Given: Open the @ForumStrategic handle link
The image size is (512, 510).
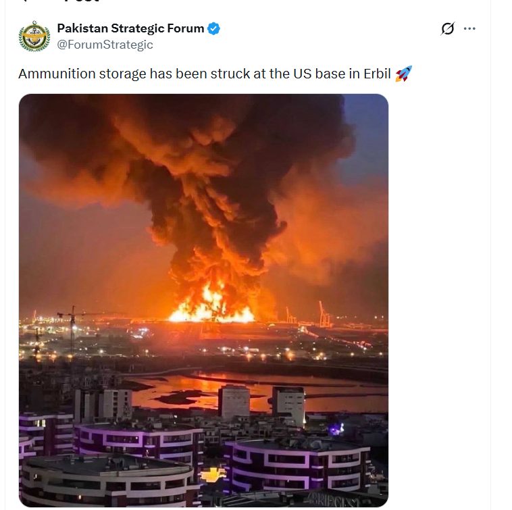Looking at the screenshot, I should tap(105, 45).
